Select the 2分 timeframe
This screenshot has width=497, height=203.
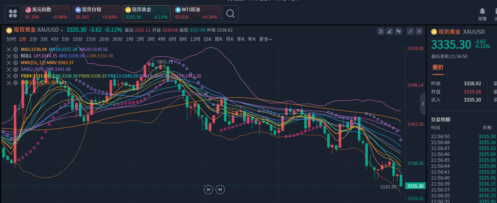pos(33,39)
